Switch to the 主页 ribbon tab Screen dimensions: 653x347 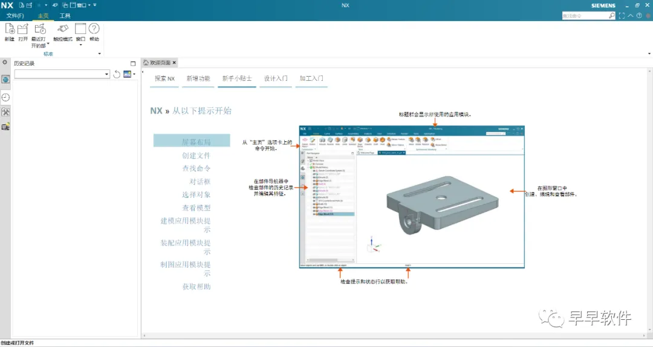click(x=44, y=16)
